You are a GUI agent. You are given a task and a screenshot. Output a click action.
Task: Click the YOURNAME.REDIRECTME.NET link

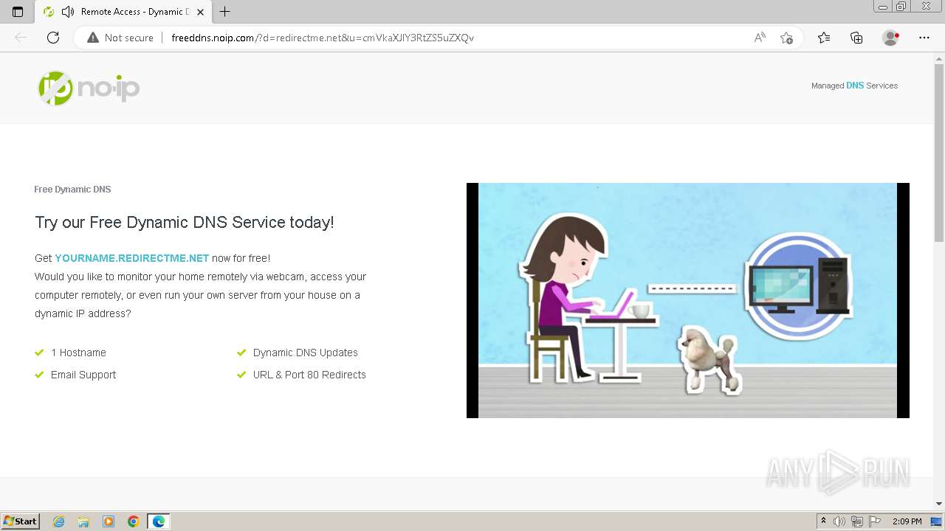pos(132,258)
